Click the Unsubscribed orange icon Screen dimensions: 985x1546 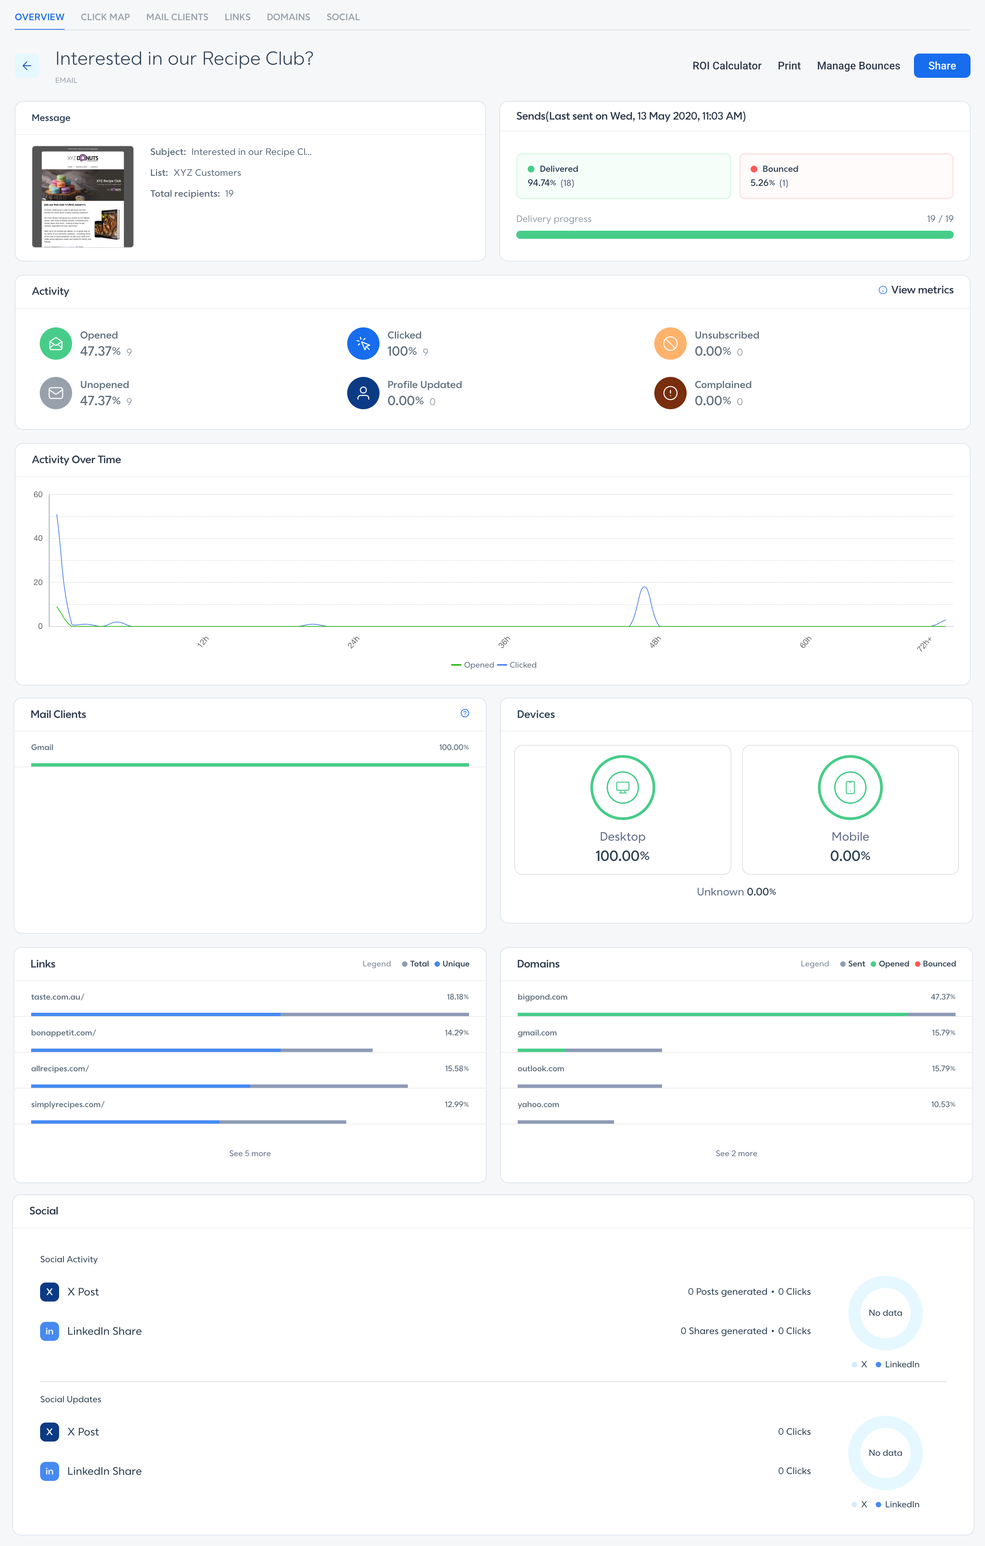(x=670, y=344)
